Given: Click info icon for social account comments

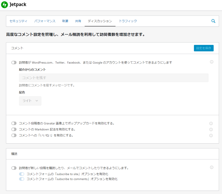Looking at the screenshot, I should coord(211,62).
